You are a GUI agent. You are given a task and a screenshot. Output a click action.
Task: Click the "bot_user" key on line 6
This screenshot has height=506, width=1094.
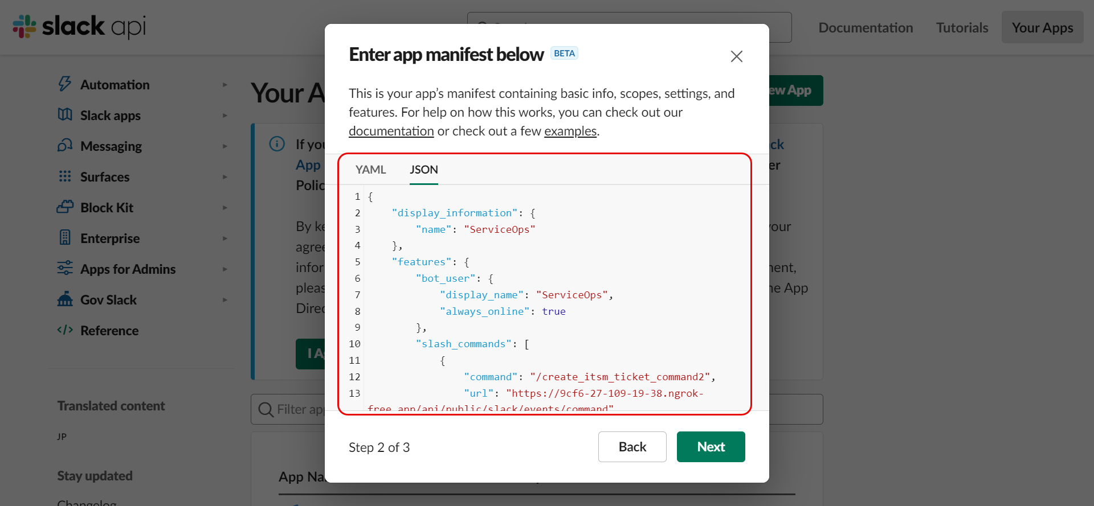click(x=446, y=278)
